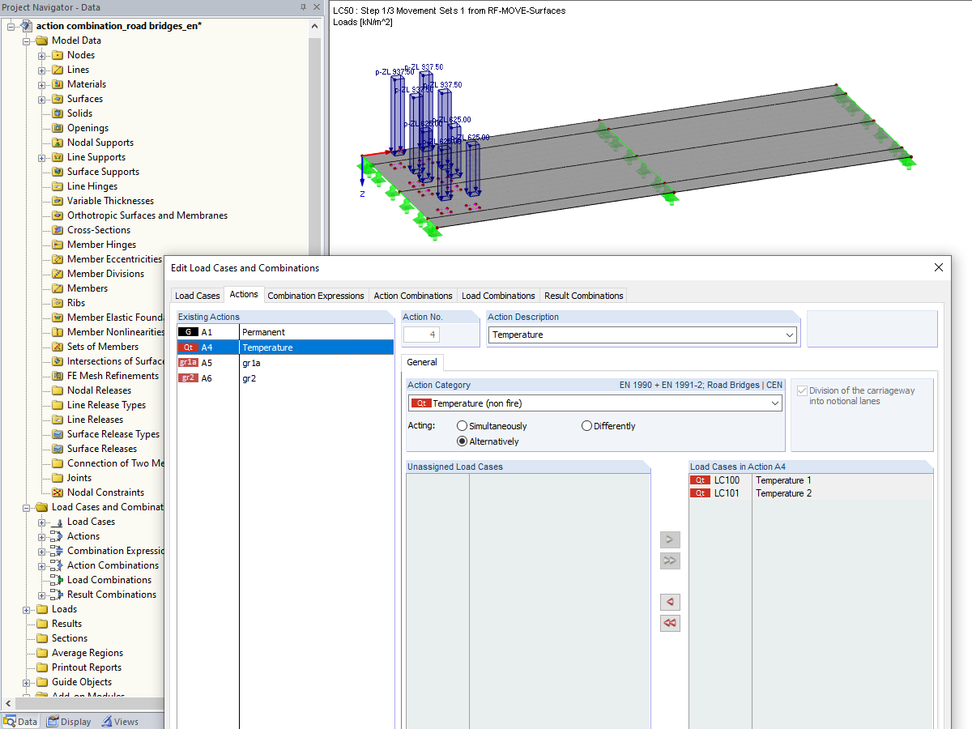This screenshot has width=972, height=729.
Task: Switch navigator to Display tab
Action: (69, 722)
